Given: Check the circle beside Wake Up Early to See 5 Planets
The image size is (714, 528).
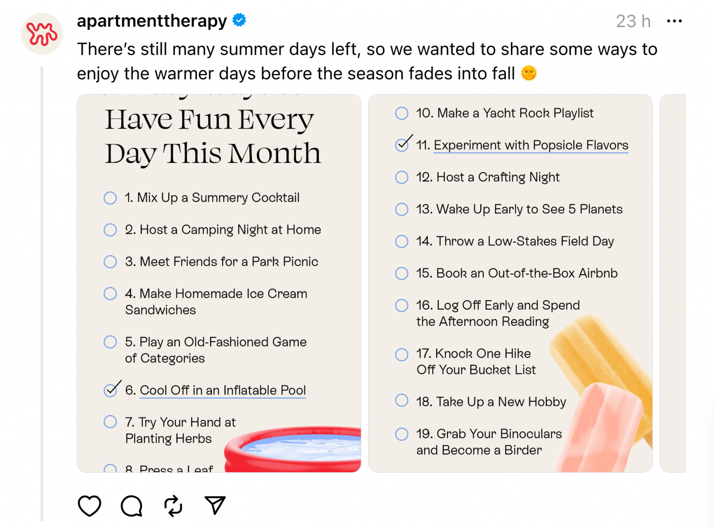Looking at the screenshot, I should pyautogui.click(x=401, y=209).
